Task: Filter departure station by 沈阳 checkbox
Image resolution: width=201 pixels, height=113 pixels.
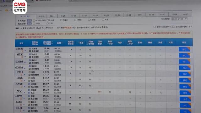Action: (47, 24)
